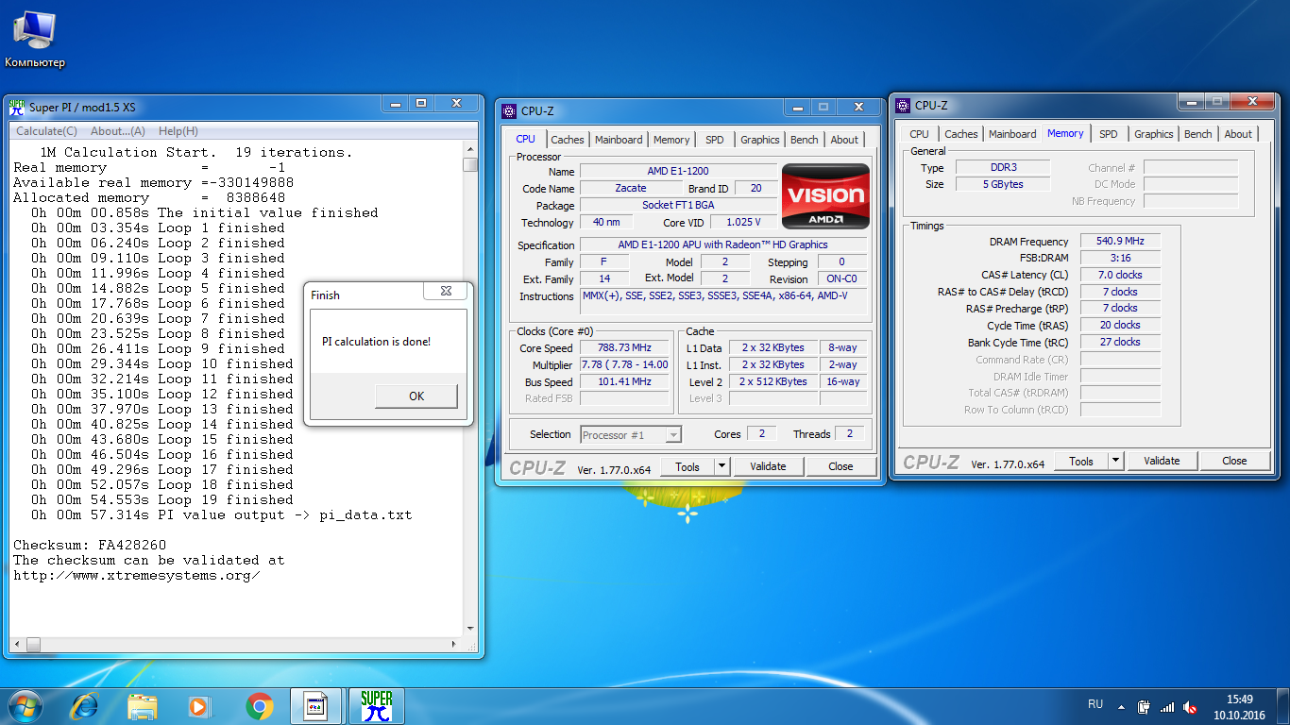The height and width of the screenshot is (725, 1290).
Task: Click the Show desktop strip on the taskbar
Action: coord(1283,706)
